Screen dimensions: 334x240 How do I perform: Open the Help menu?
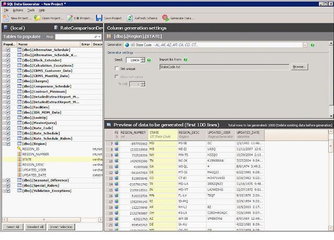coord(42,10)
